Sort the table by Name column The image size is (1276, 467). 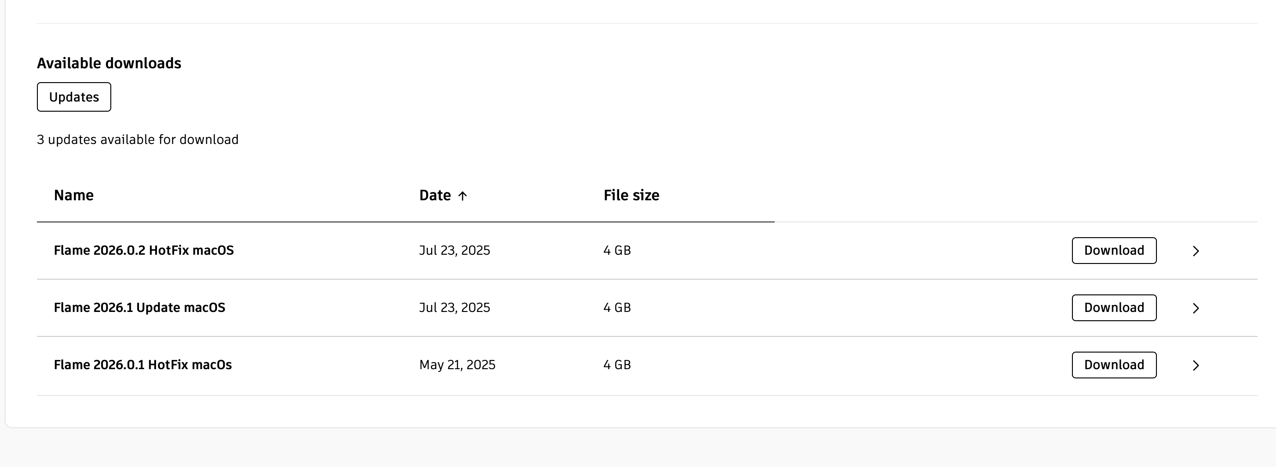pos(74,195)
